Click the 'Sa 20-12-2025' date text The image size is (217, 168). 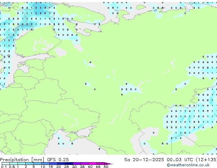click(144, 160)
